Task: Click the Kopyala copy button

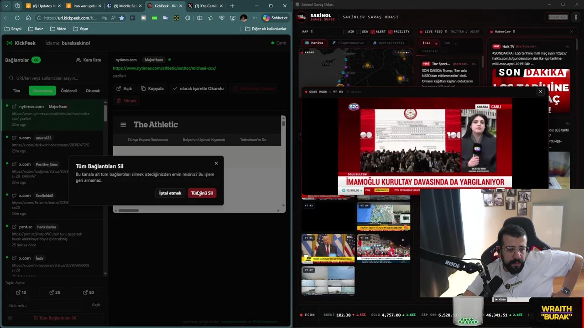Action: point(152,88)
